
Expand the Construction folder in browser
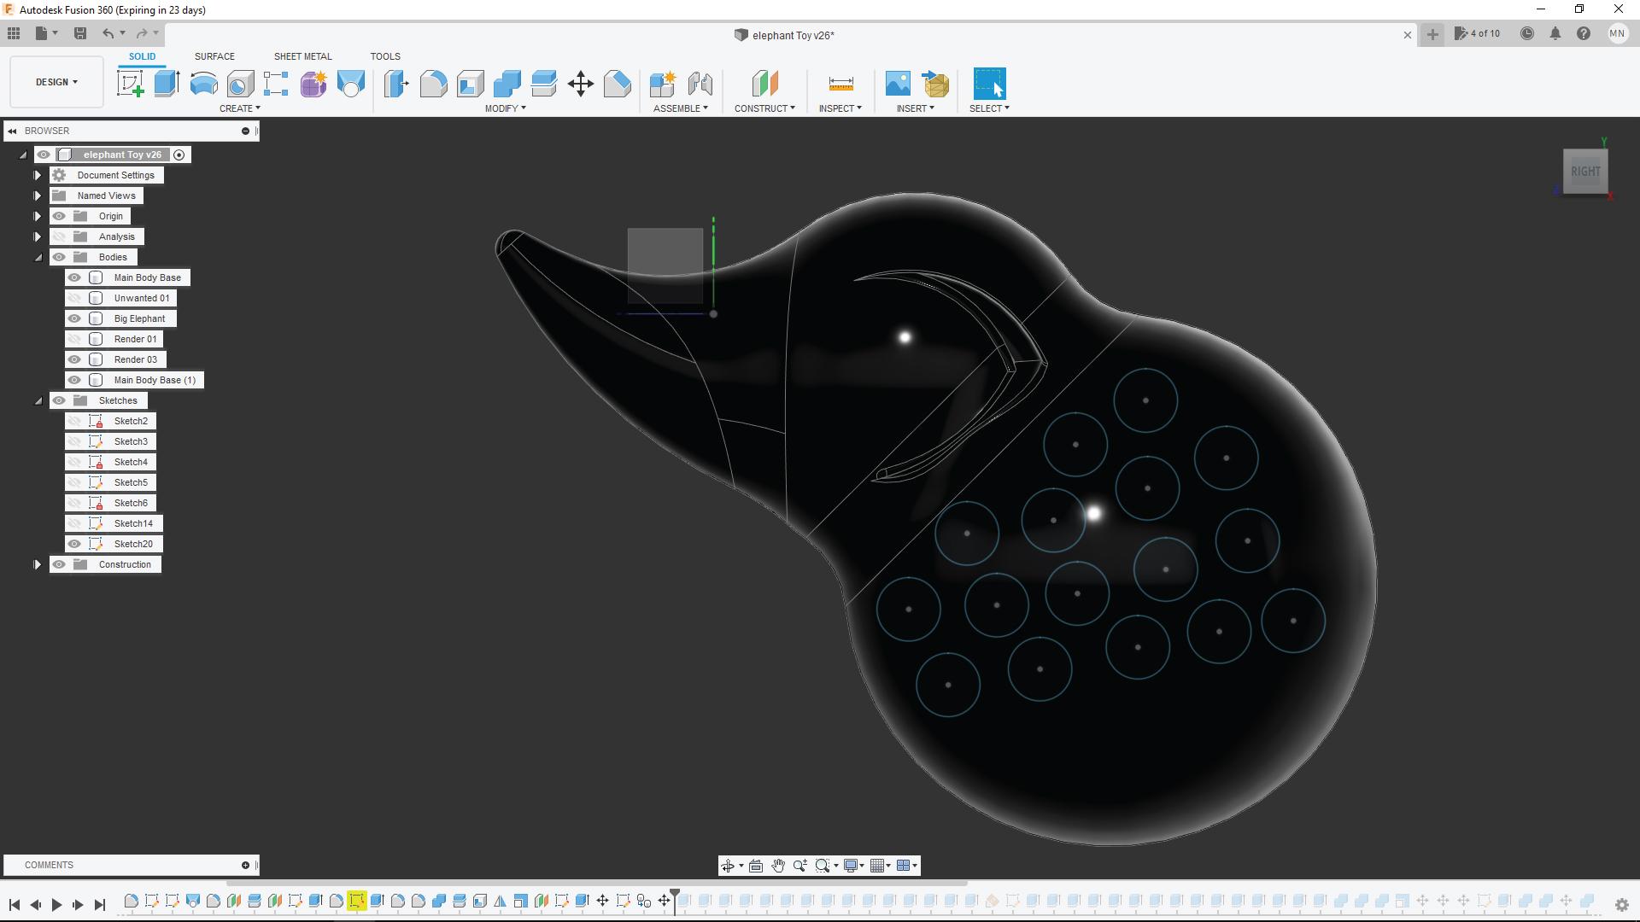point(38,564)
